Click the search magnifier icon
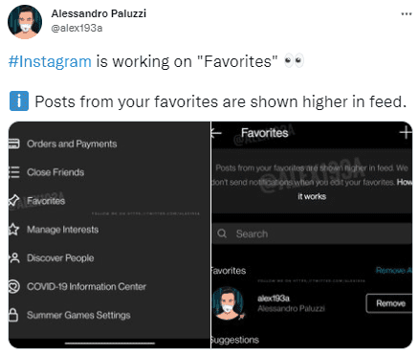Screen dimensions: 419x356 click(x=222, y=234)
